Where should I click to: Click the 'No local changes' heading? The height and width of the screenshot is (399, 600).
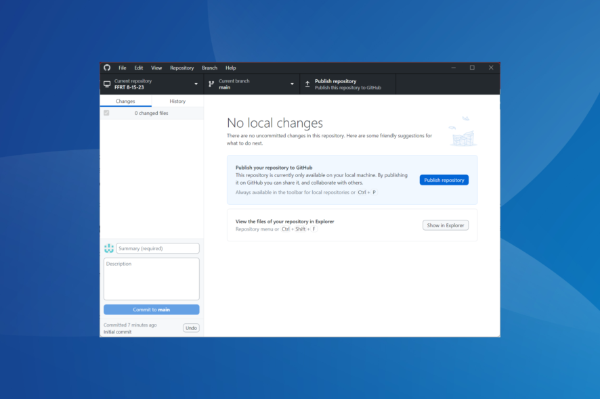(x=275, y=122)
